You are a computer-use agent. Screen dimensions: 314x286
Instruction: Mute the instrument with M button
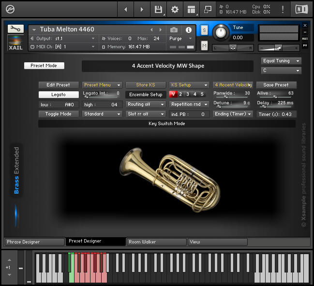pyautogui.click(x=204, y=46)
